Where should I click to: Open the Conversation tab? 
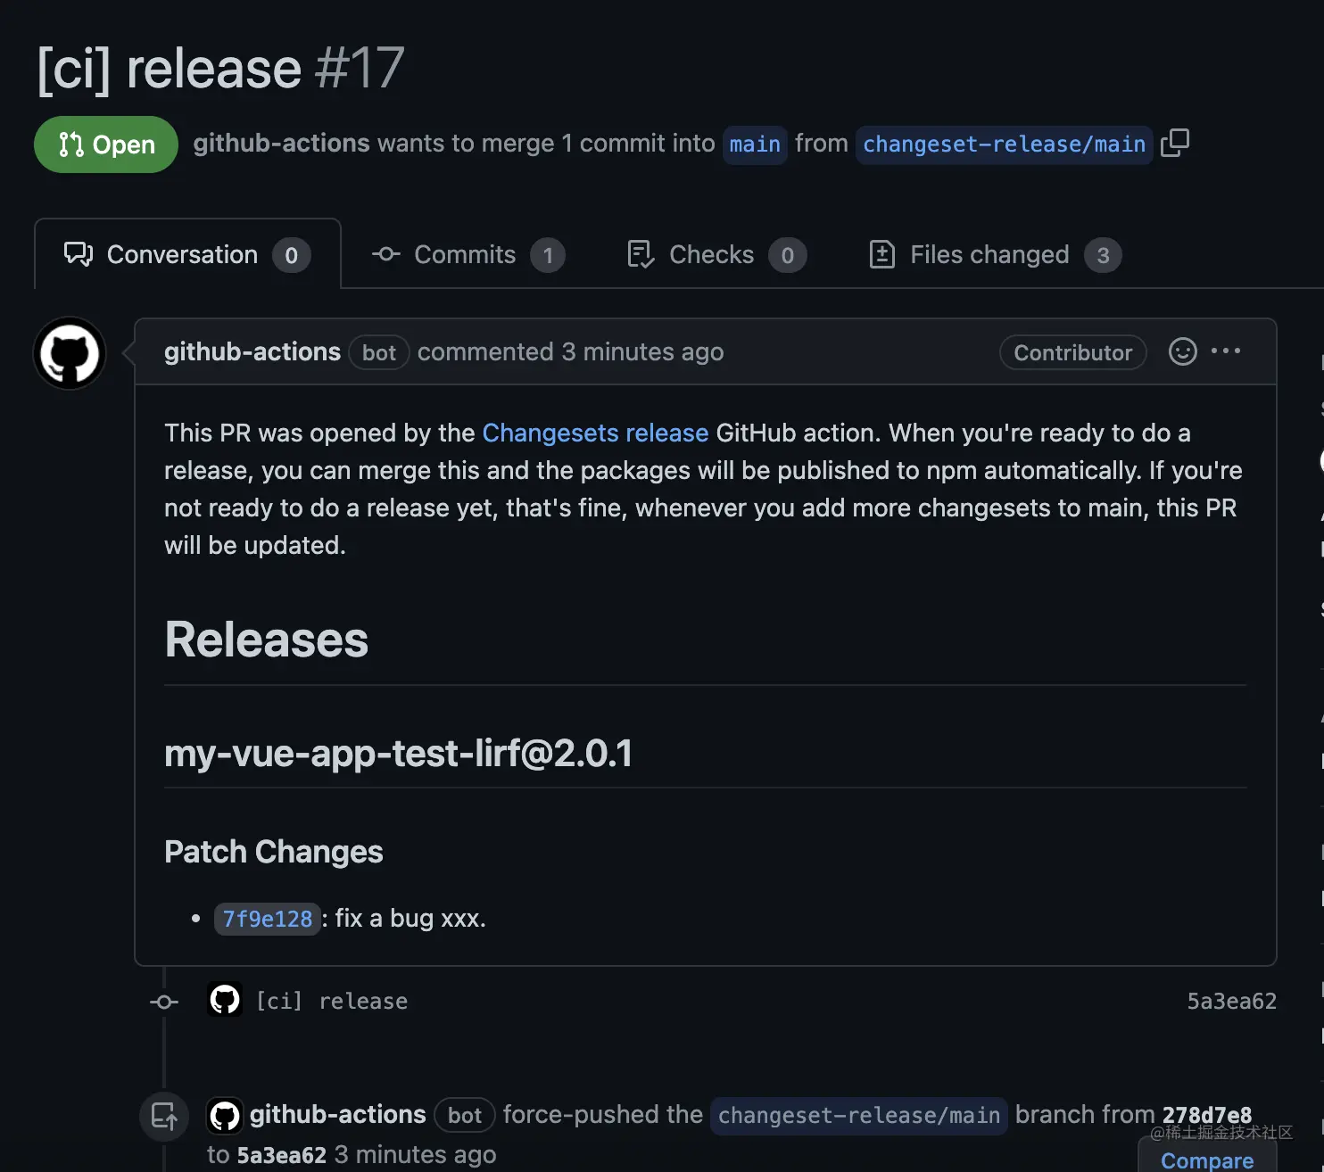point(187,254)
